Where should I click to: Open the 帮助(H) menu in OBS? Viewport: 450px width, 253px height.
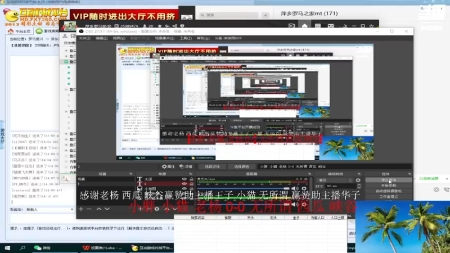click(x=203, y=38)
